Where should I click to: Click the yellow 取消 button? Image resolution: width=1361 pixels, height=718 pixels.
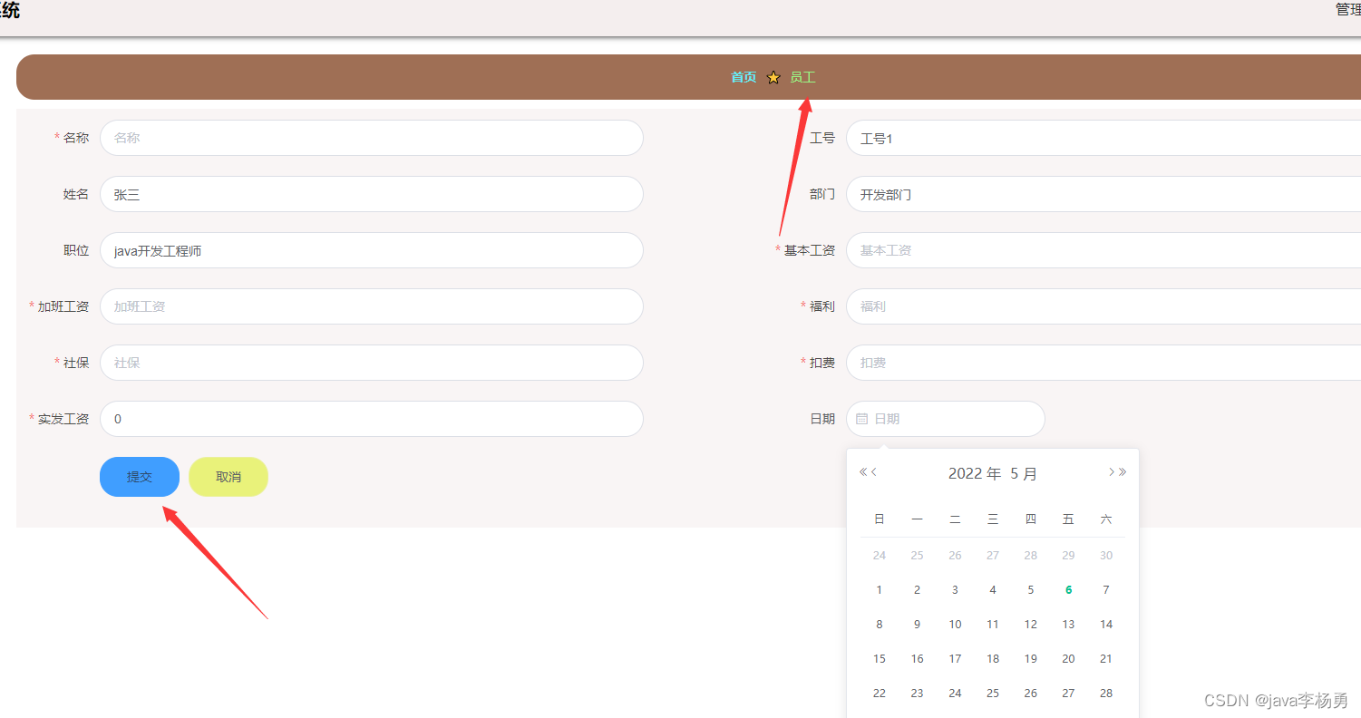pos(228,477)
